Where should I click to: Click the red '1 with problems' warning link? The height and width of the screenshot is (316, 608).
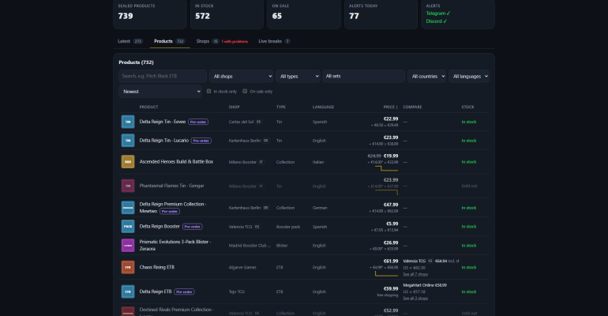235,42
